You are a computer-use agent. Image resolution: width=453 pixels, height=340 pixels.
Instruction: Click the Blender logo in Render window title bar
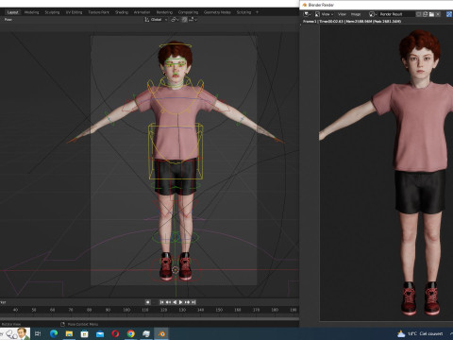304,5
